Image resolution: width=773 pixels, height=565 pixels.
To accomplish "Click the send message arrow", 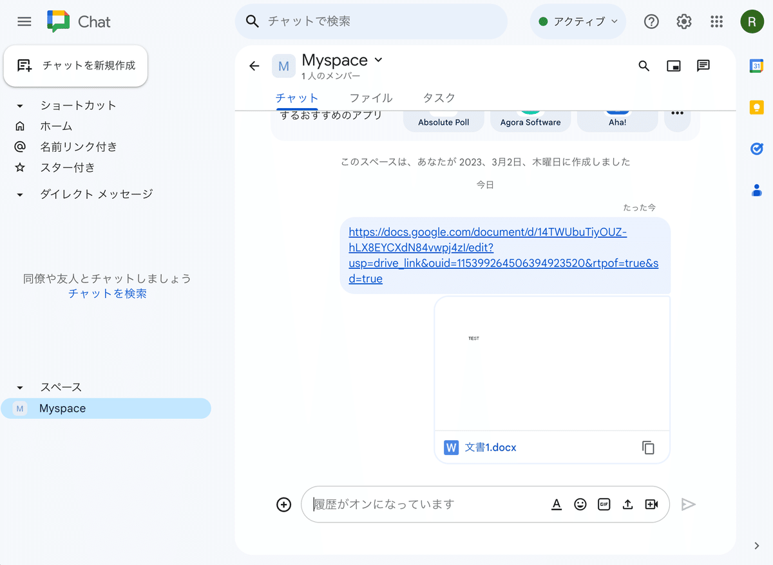I will [689, 505].
